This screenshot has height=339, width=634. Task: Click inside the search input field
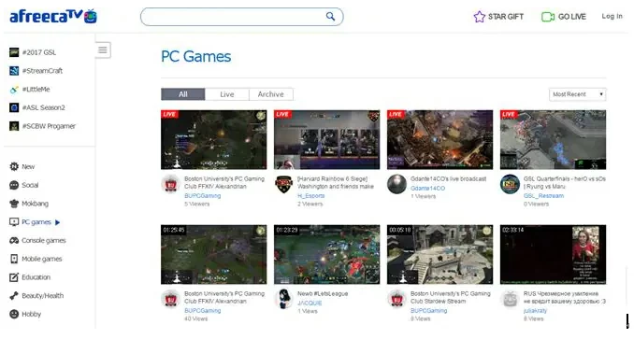point(242,17)
